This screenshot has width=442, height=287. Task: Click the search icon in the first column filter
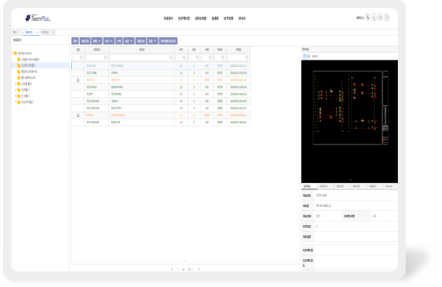click(81, 57)
